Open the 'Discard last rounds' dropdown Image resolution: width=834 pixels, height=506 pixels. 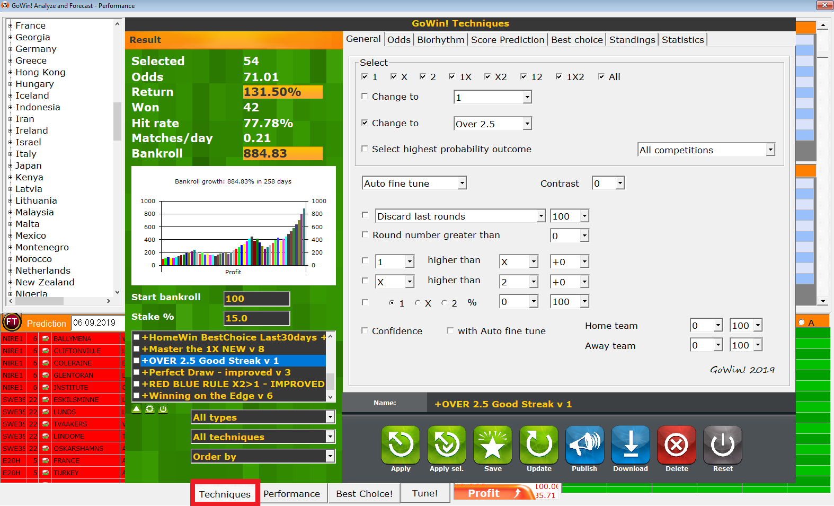tap(540, 216)
